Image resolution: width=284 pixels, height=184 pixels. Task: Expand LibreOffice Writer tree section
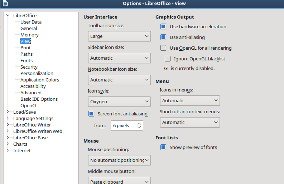8,125
